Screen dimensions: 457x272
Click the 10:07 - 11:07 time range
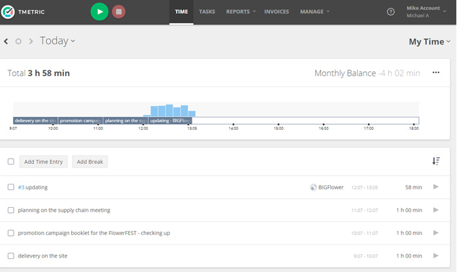click(365, 233)
